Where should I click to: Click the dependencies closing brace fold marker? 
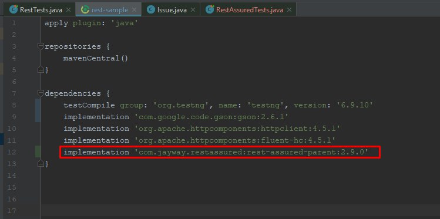click(41, 163)
